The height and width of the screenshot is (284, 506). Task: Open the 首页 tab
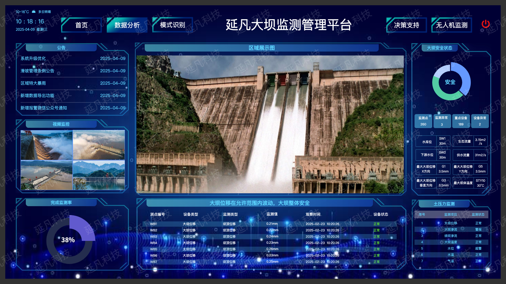coord(81,25)
